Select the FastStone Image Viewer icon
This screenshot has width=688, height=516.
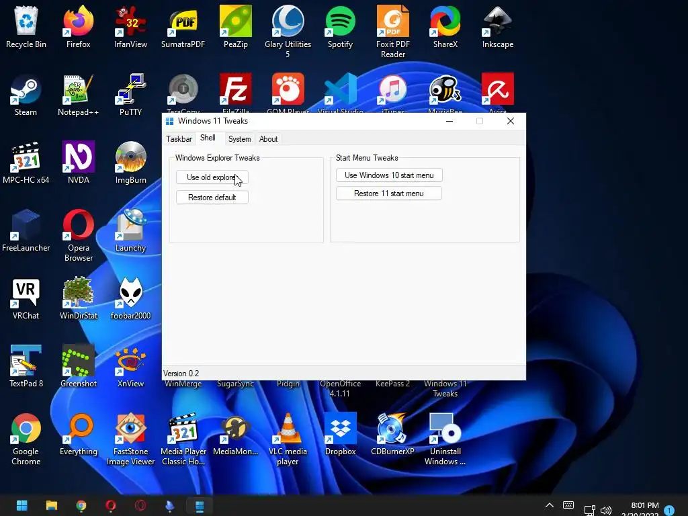(130, 439)
